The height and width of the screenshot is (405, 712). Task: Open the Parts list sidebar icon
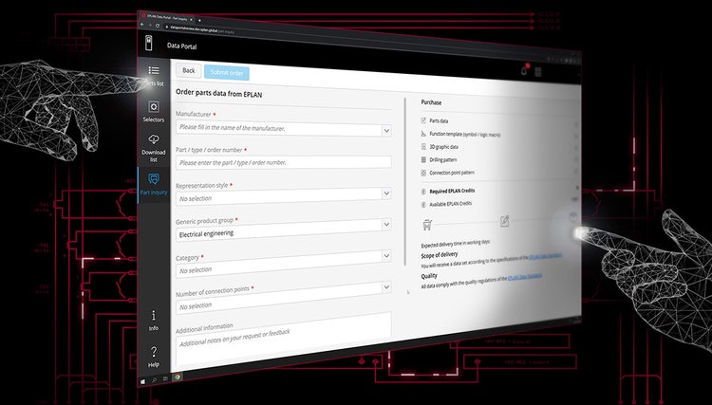(x=153, y=71)
